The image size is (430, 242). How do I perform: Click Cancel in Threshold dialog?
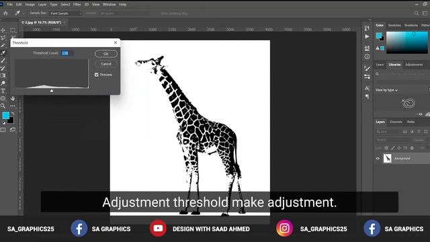pos(106,64)
